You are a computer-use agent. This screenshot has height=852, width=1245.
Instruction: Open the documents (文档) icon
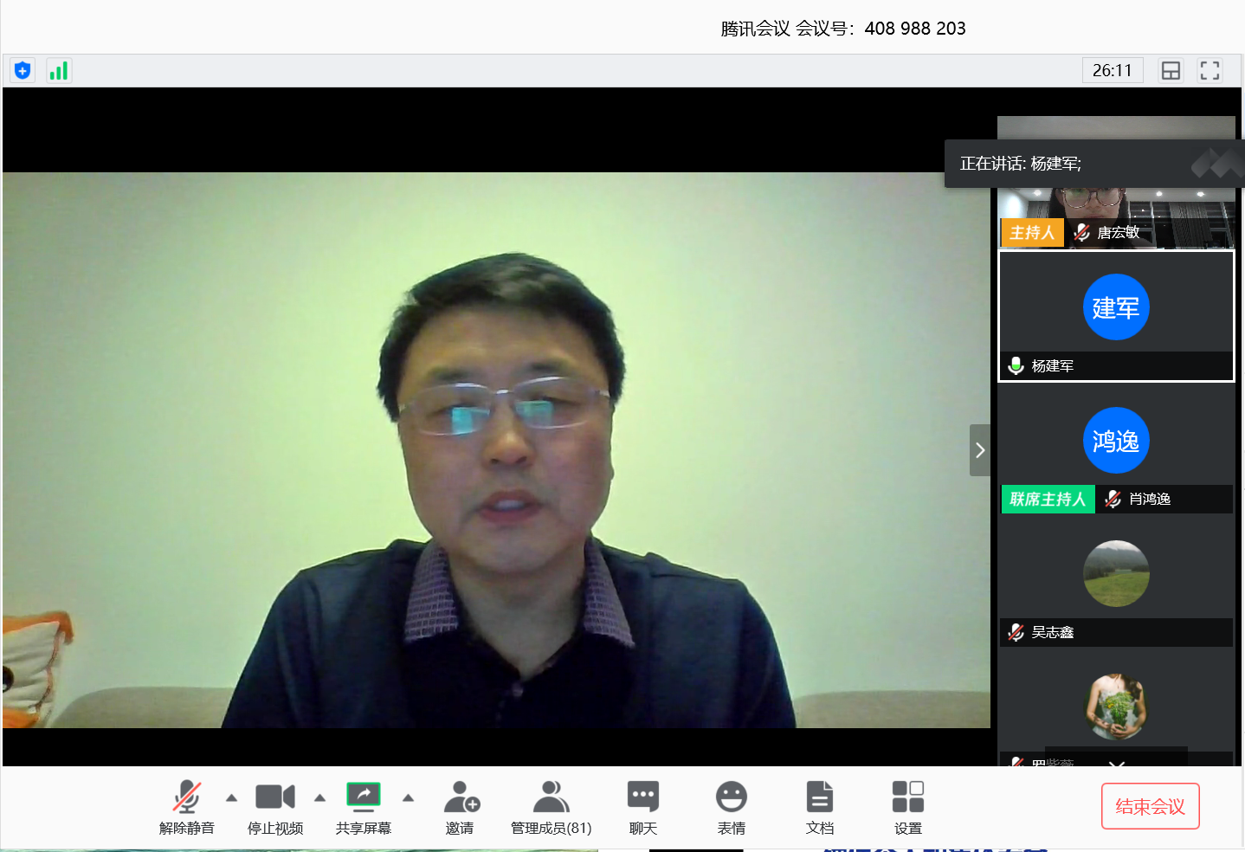coord(819,805)
